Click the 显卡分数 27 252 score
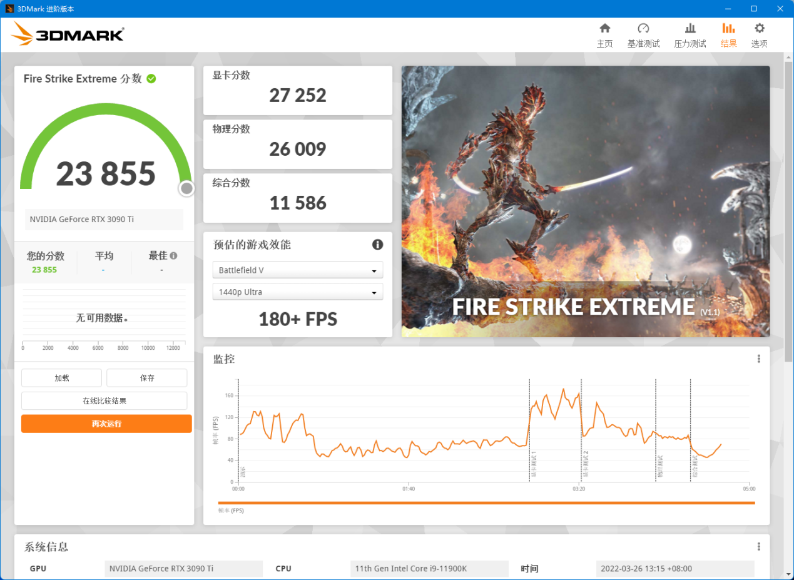This screenshot has width=794, height=580. [x=298, y=95]
